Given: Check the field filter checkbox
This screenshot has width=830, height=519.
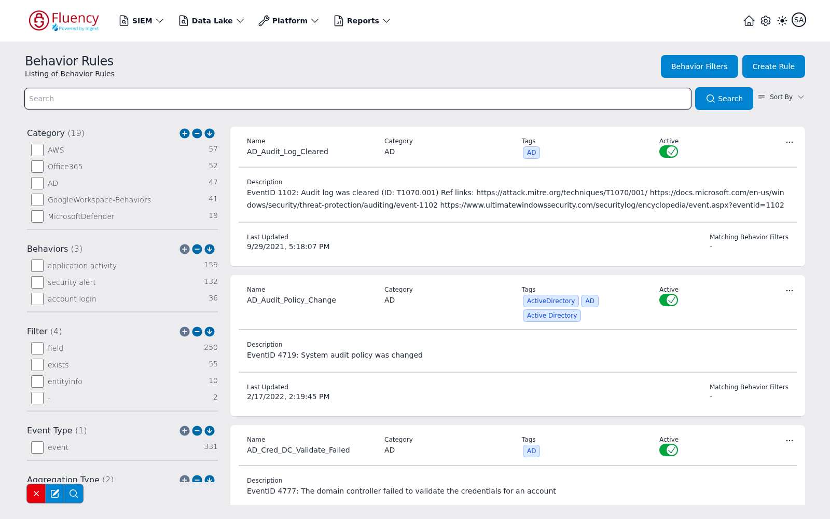Looking at the screenshot, I should (x=37, y=348).
